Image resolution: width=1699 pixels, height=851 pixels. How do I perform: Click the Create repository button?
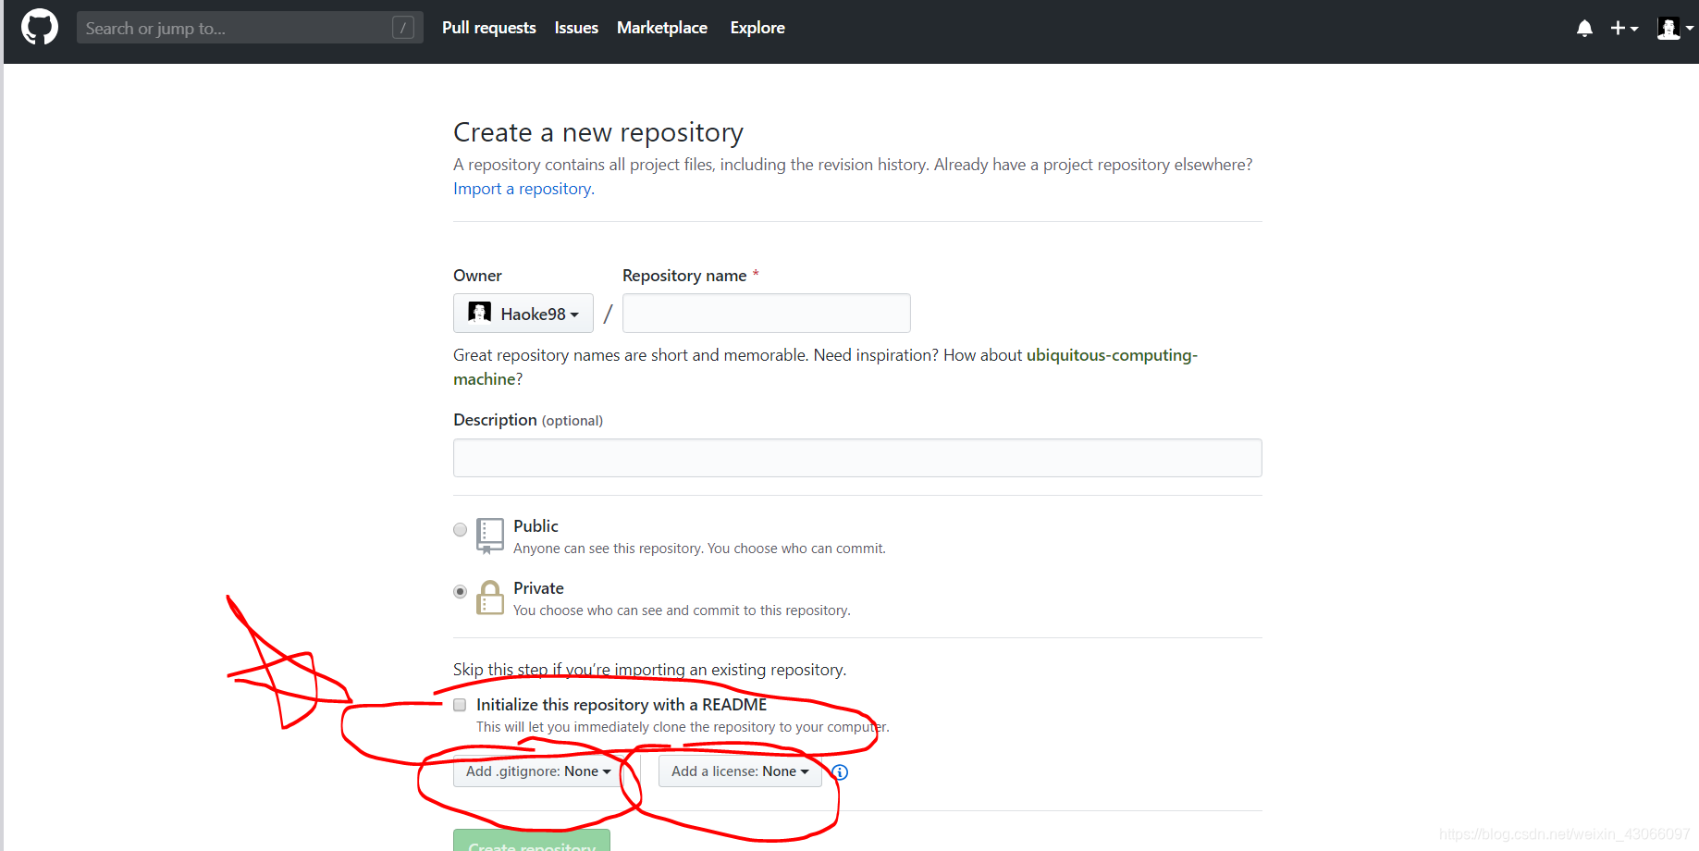(x=531, y=845)
